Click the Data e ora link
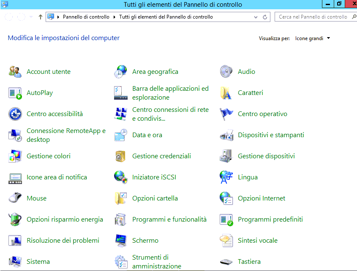The width and height of the screenshot is (357, 271). 147,135
